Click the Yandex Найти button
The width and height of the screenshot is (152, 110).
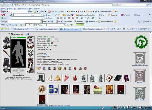click(30, 12)
